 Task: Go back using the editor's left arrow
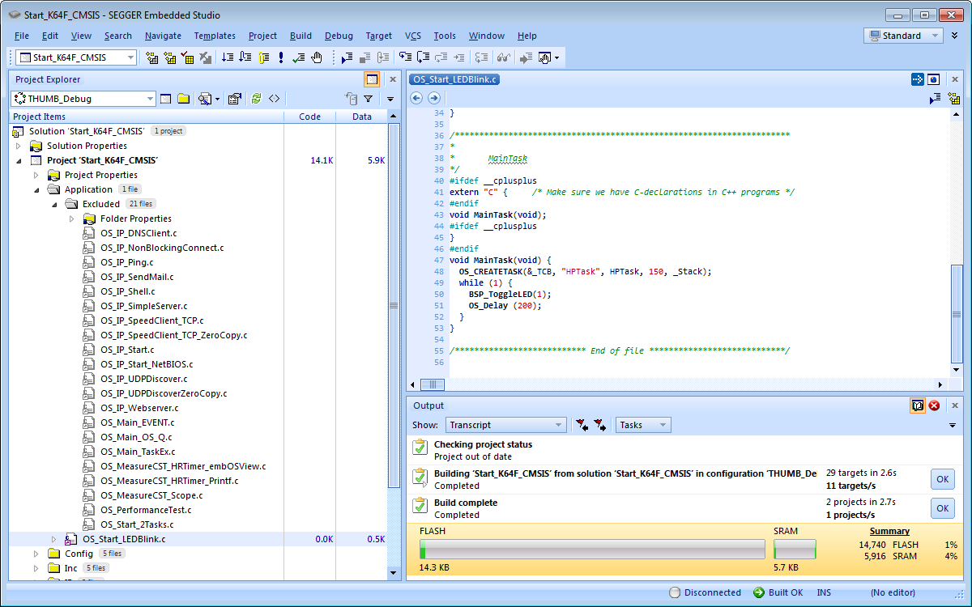(x=416, y=98)
